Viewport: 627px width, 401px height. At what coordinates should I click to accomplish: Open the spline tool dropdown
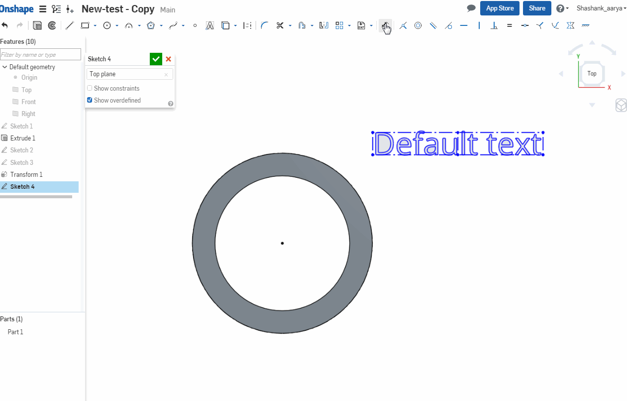(183, 25)
